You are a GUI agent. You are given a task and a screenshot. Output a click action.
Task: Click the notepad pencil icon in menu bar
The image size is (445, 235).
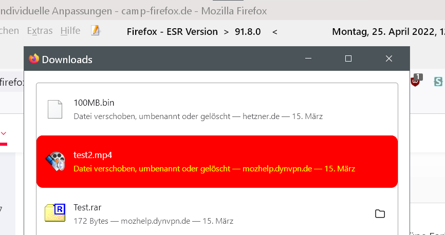pos(95,31)
